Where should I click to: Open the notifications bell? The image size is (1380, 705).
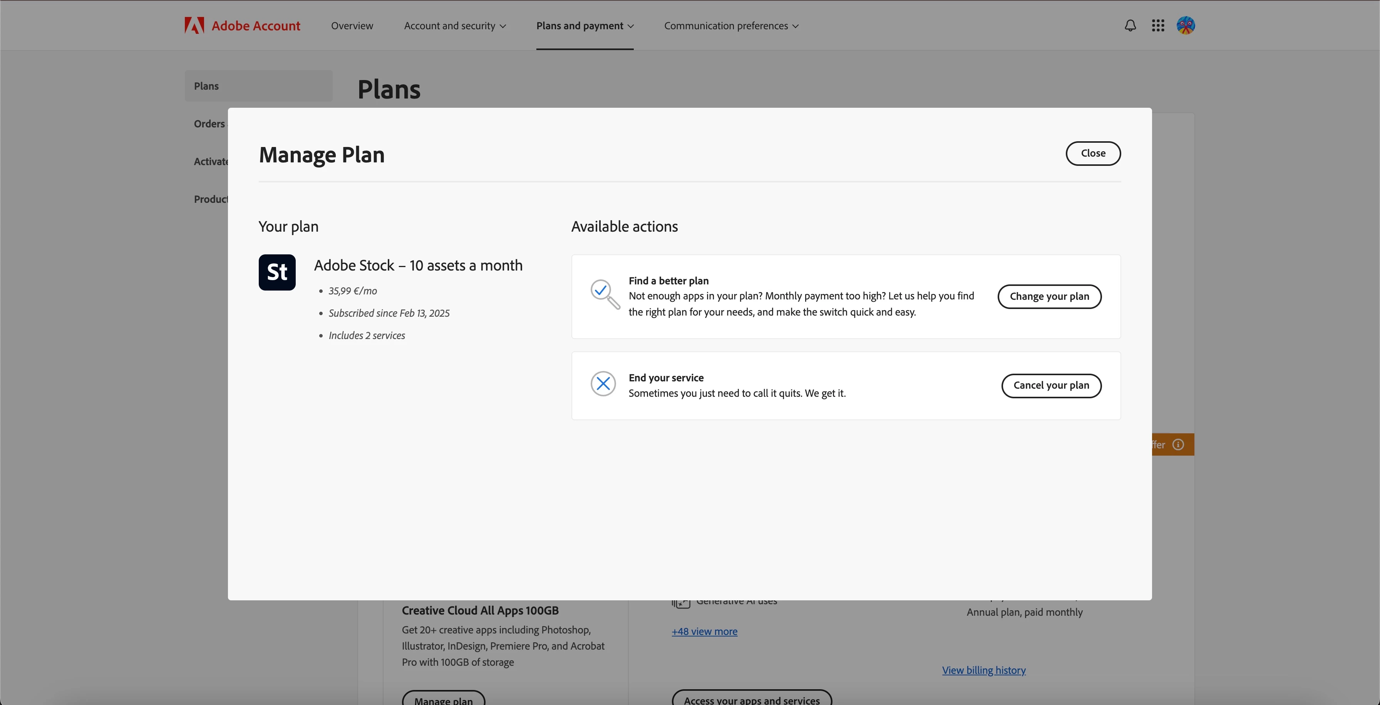tap(1130, 25)
